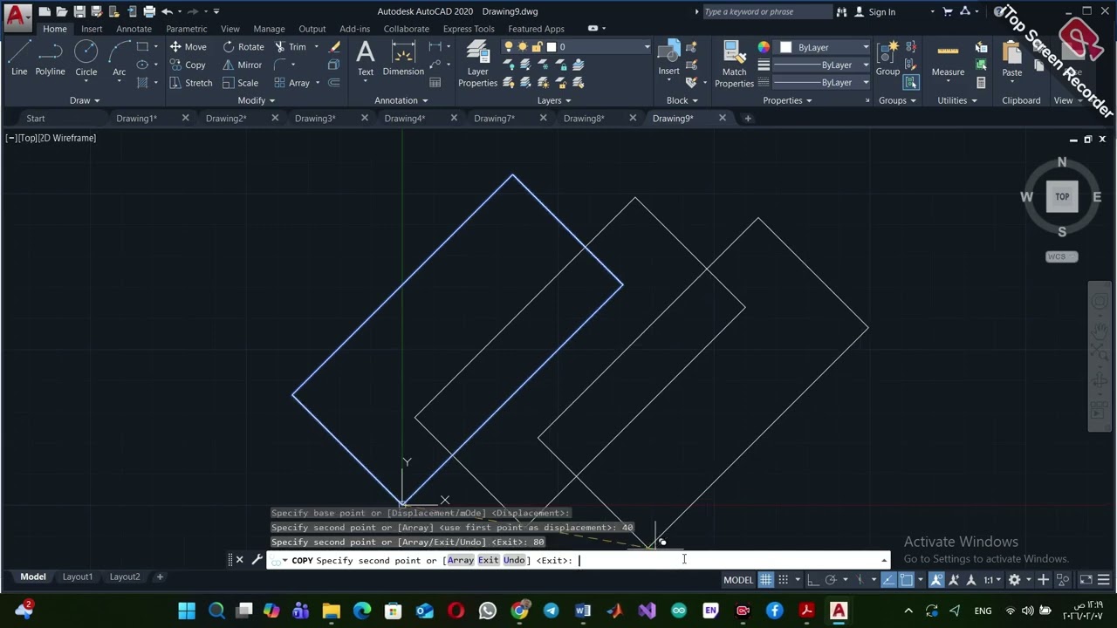Click the TOP face of ViewCube
1117x628 pixels.
pyautogui.click(x=1062, y=196)
